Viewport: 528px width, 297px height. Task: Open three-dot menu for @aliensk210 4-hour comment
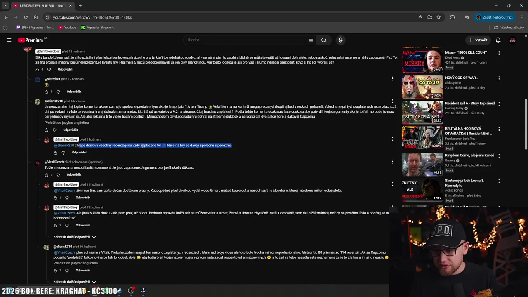392,101
